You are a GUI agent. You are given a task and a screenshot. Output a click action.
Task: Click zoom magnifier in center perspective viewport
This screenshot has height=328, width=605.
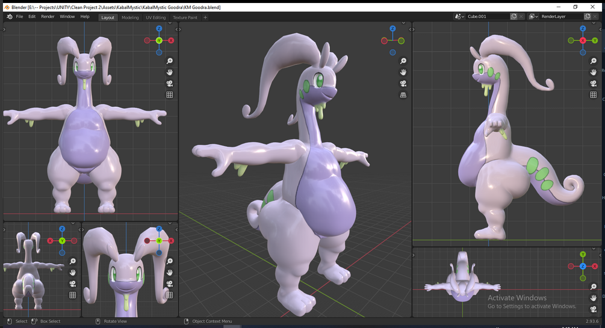click(x=403, y=61)
